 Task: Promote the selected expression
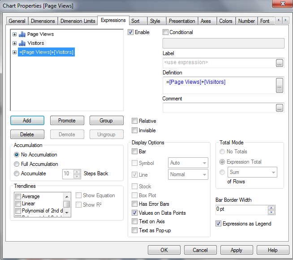pos(67,121)
